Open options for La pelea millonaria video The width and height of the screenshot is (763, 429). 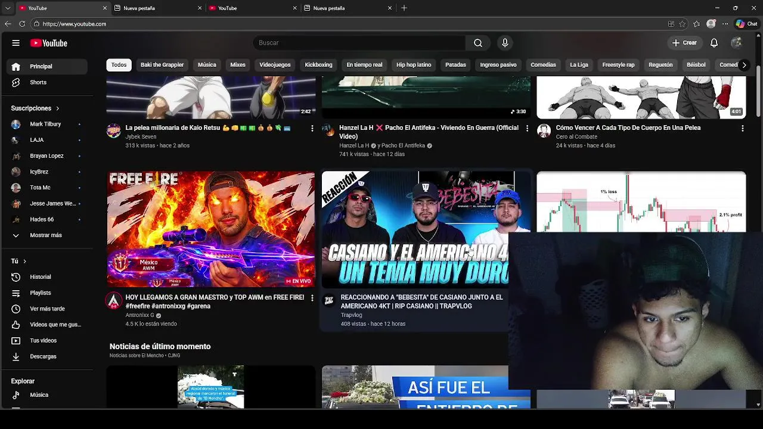click(312, 128)
